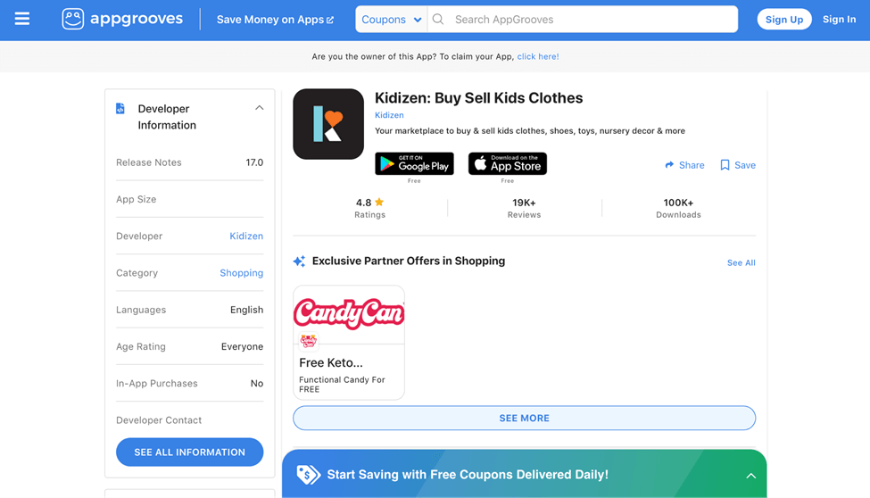Click the 19K+ Reviews stat

[x=524, y=208]
